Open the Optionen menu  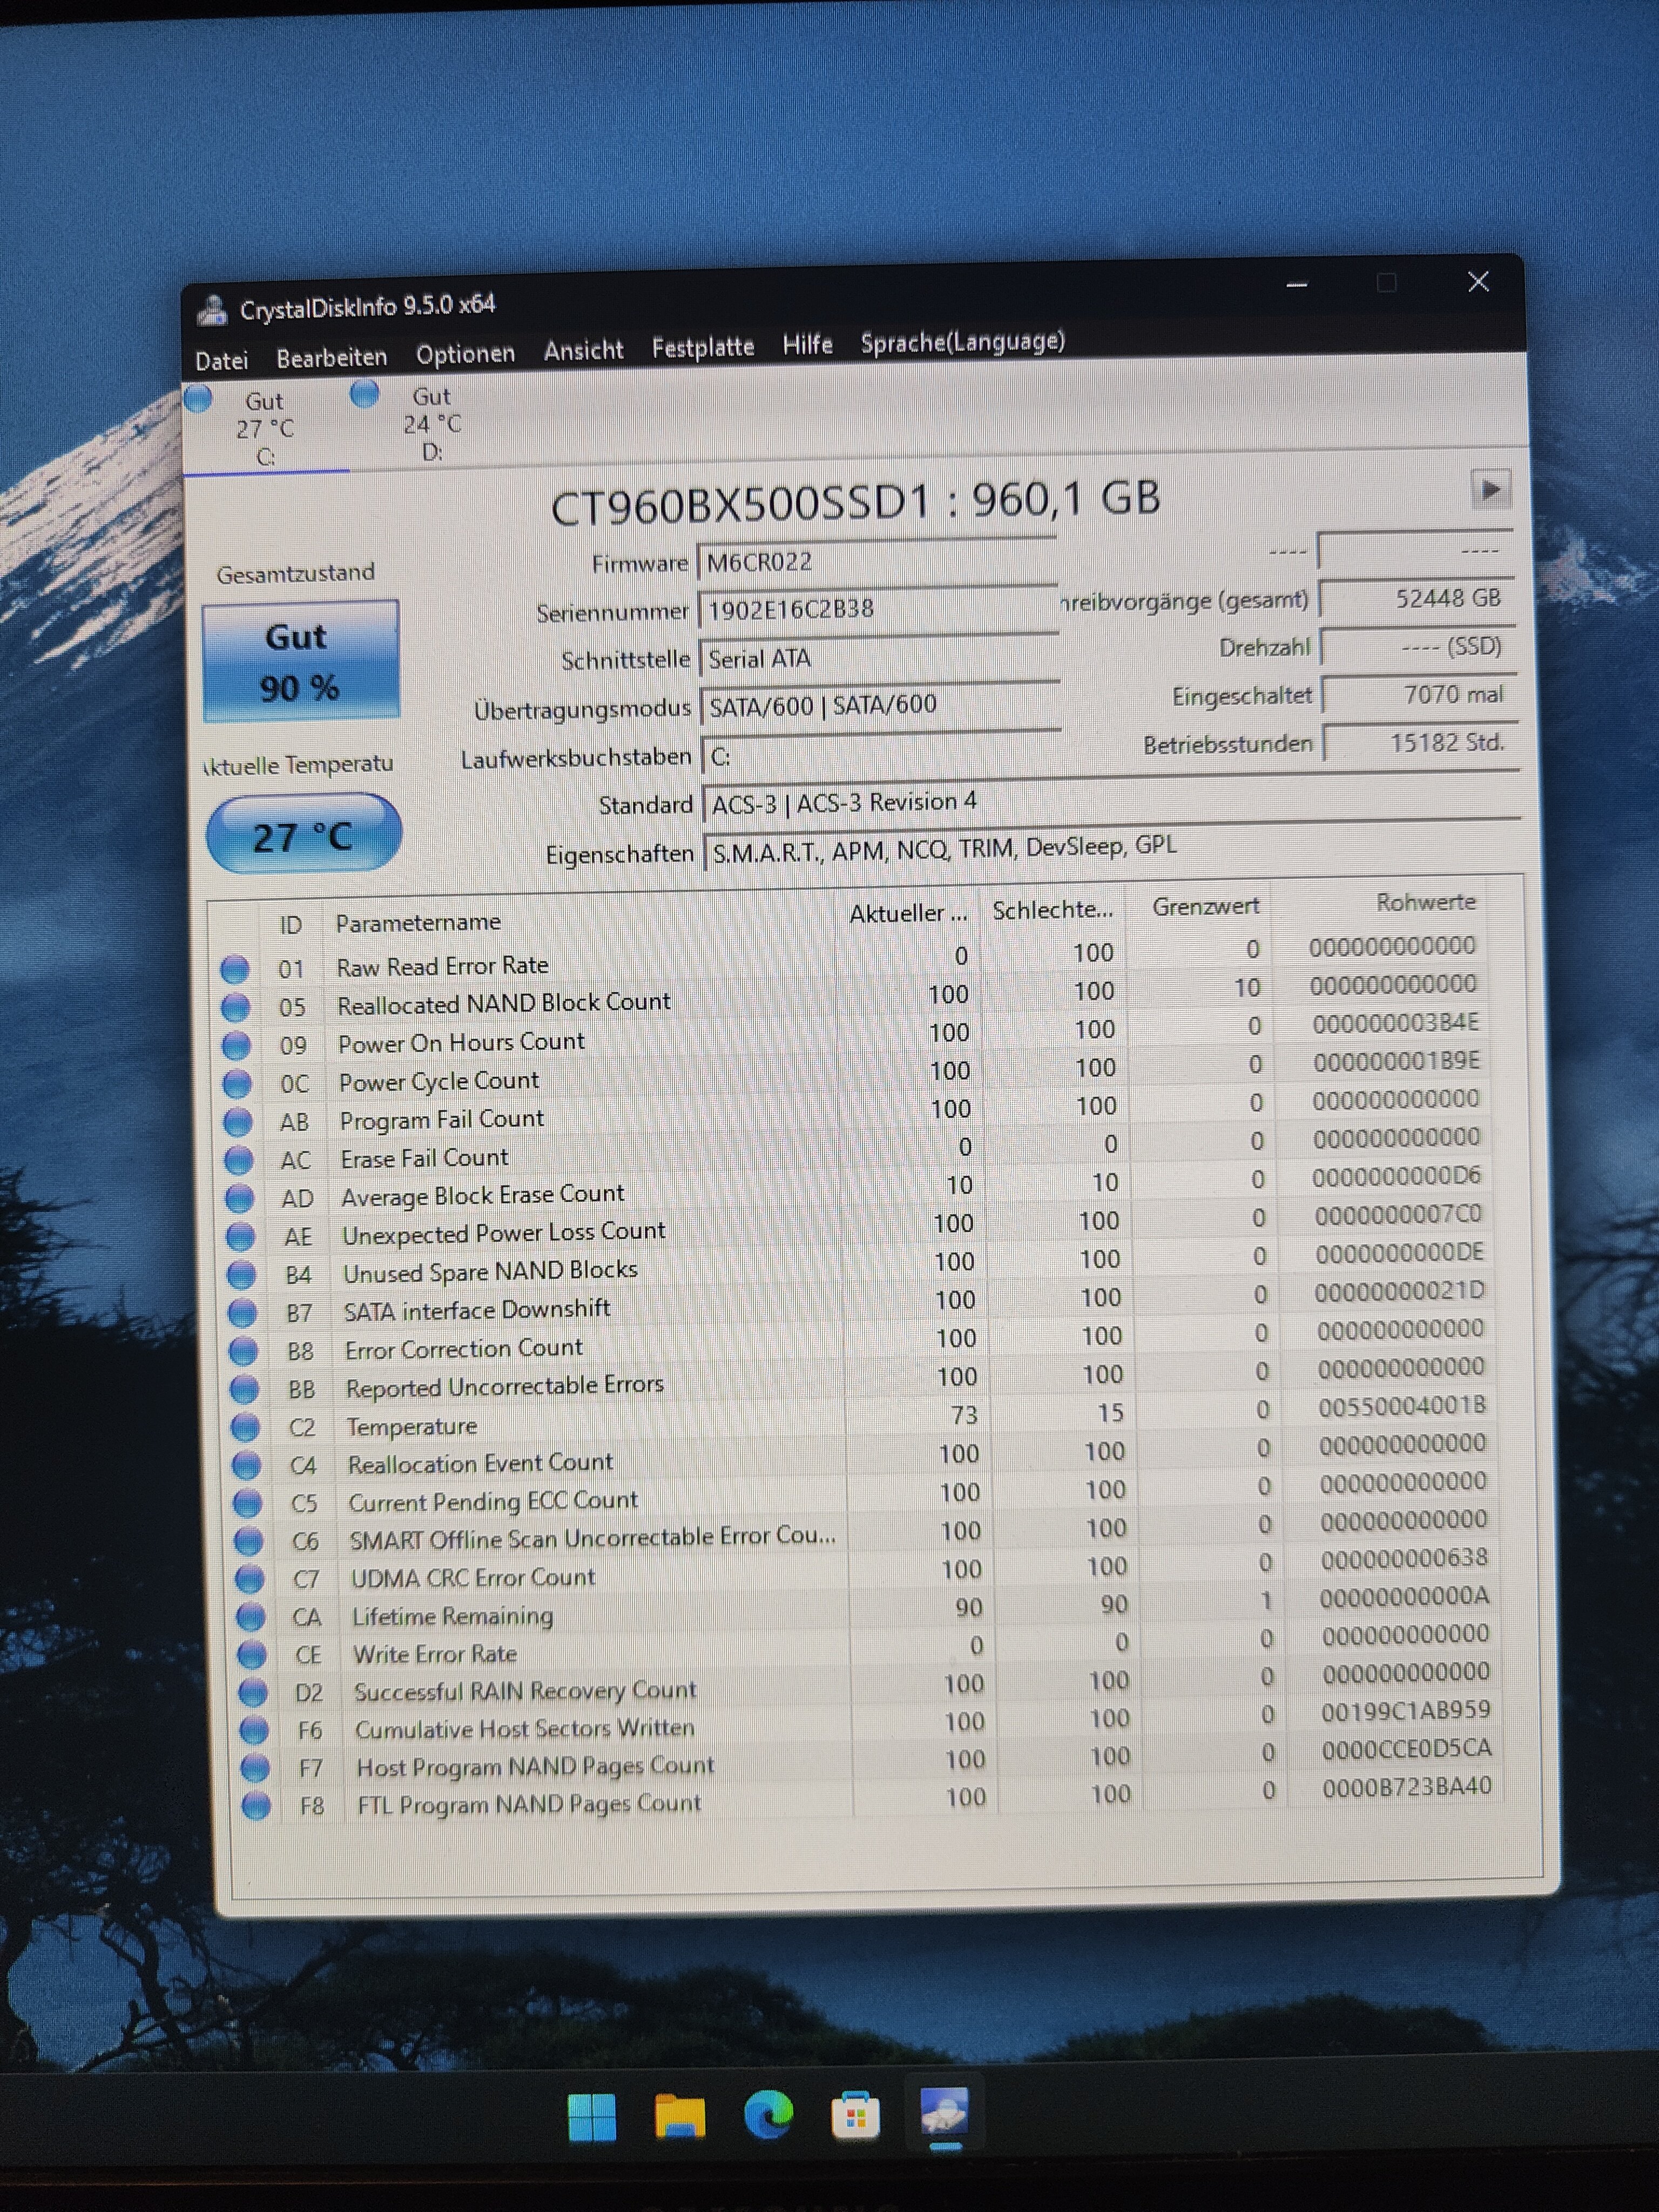[465, 354]
